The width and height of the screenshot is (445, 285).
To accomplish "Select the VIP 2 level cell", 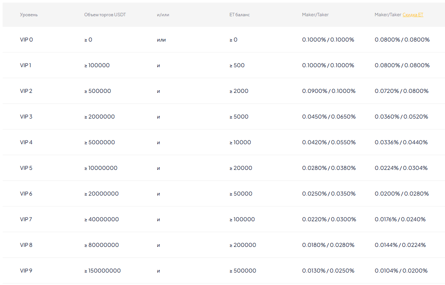I will (x=26, y=91).
